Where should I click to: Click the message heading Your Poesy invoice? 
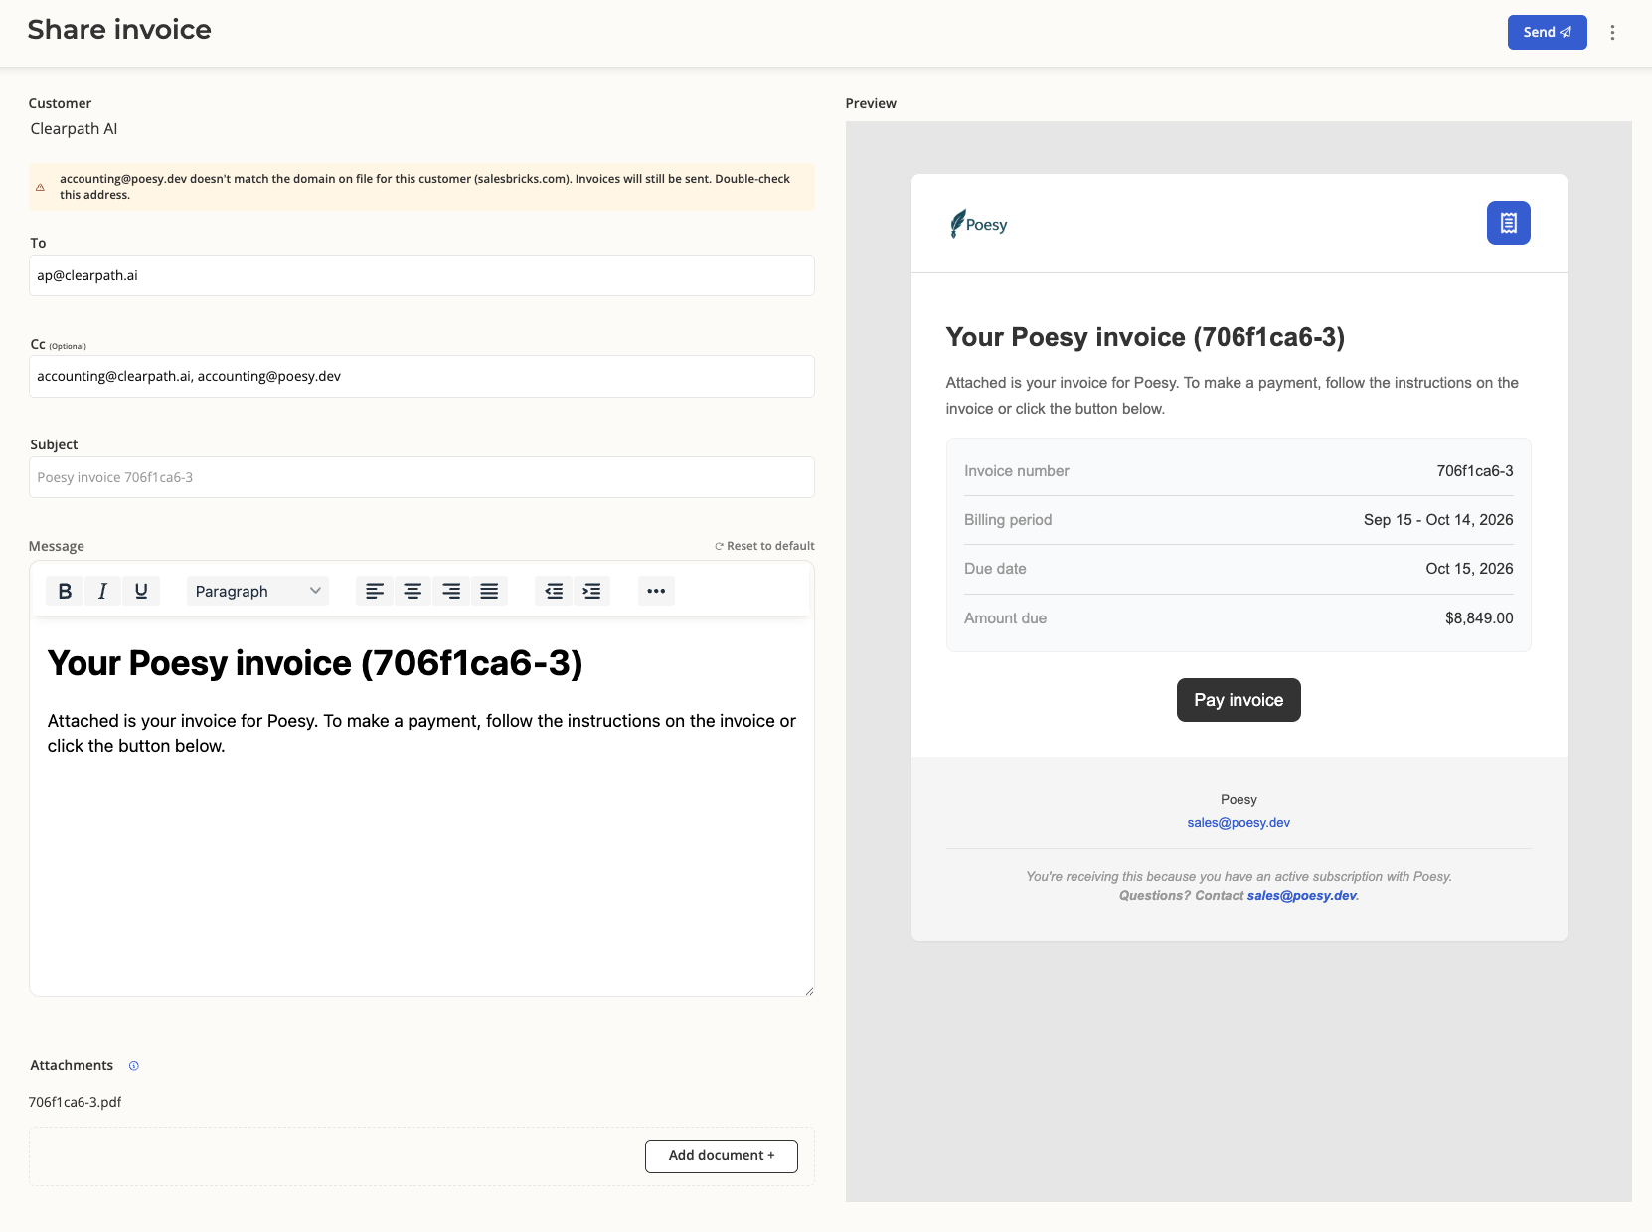click(x=315, y=663)
